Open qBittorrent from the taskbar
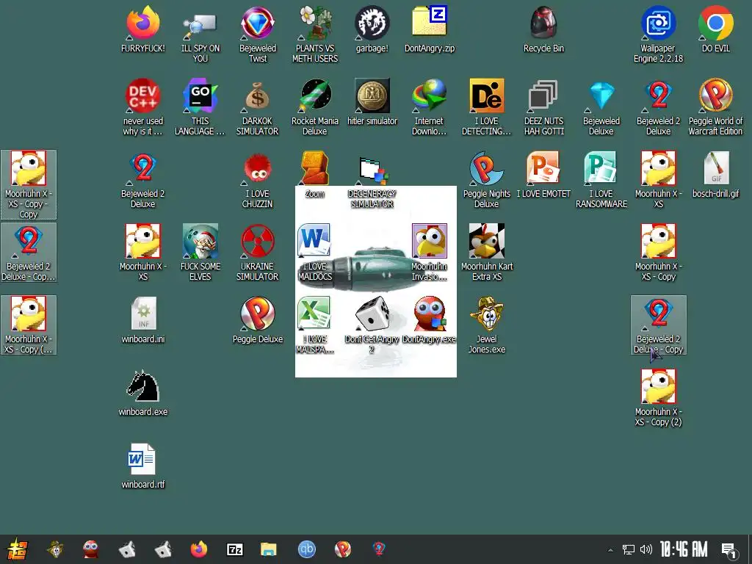The width and height of the screenshot is (752, 564). tap(307, 549)
